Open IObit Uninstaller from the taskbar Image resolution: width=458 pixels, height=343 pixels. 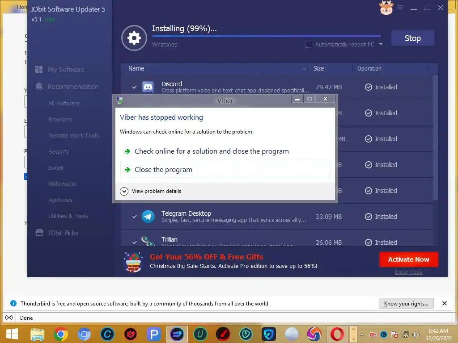coord(200,334)
